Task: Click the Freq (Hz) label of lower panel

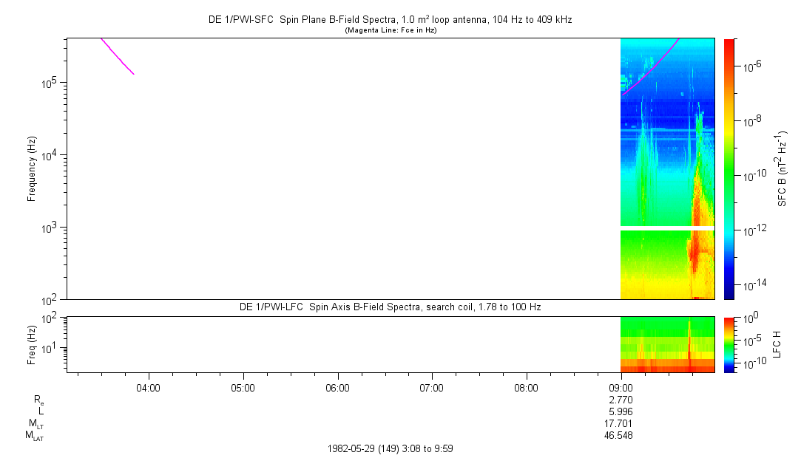Action: (x=32, y=344)
